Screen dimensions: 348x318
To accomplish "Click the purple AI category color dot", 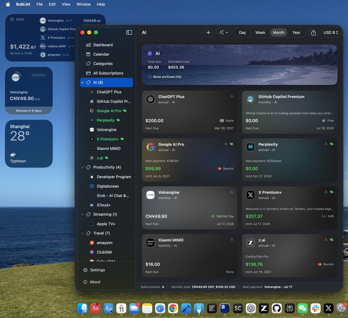I will pyautogui.click(x=150, y=53).
